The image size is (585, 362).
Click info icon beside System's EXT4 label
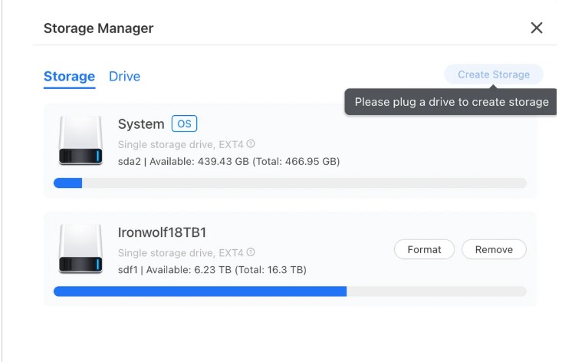click(251, 144)
